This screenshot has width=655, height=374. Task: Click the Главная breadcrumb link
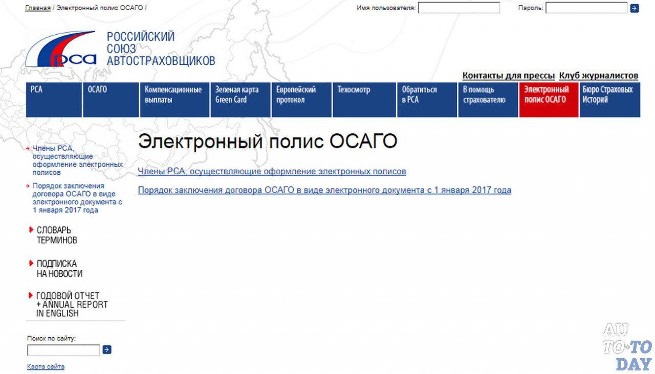click(37, 8)
